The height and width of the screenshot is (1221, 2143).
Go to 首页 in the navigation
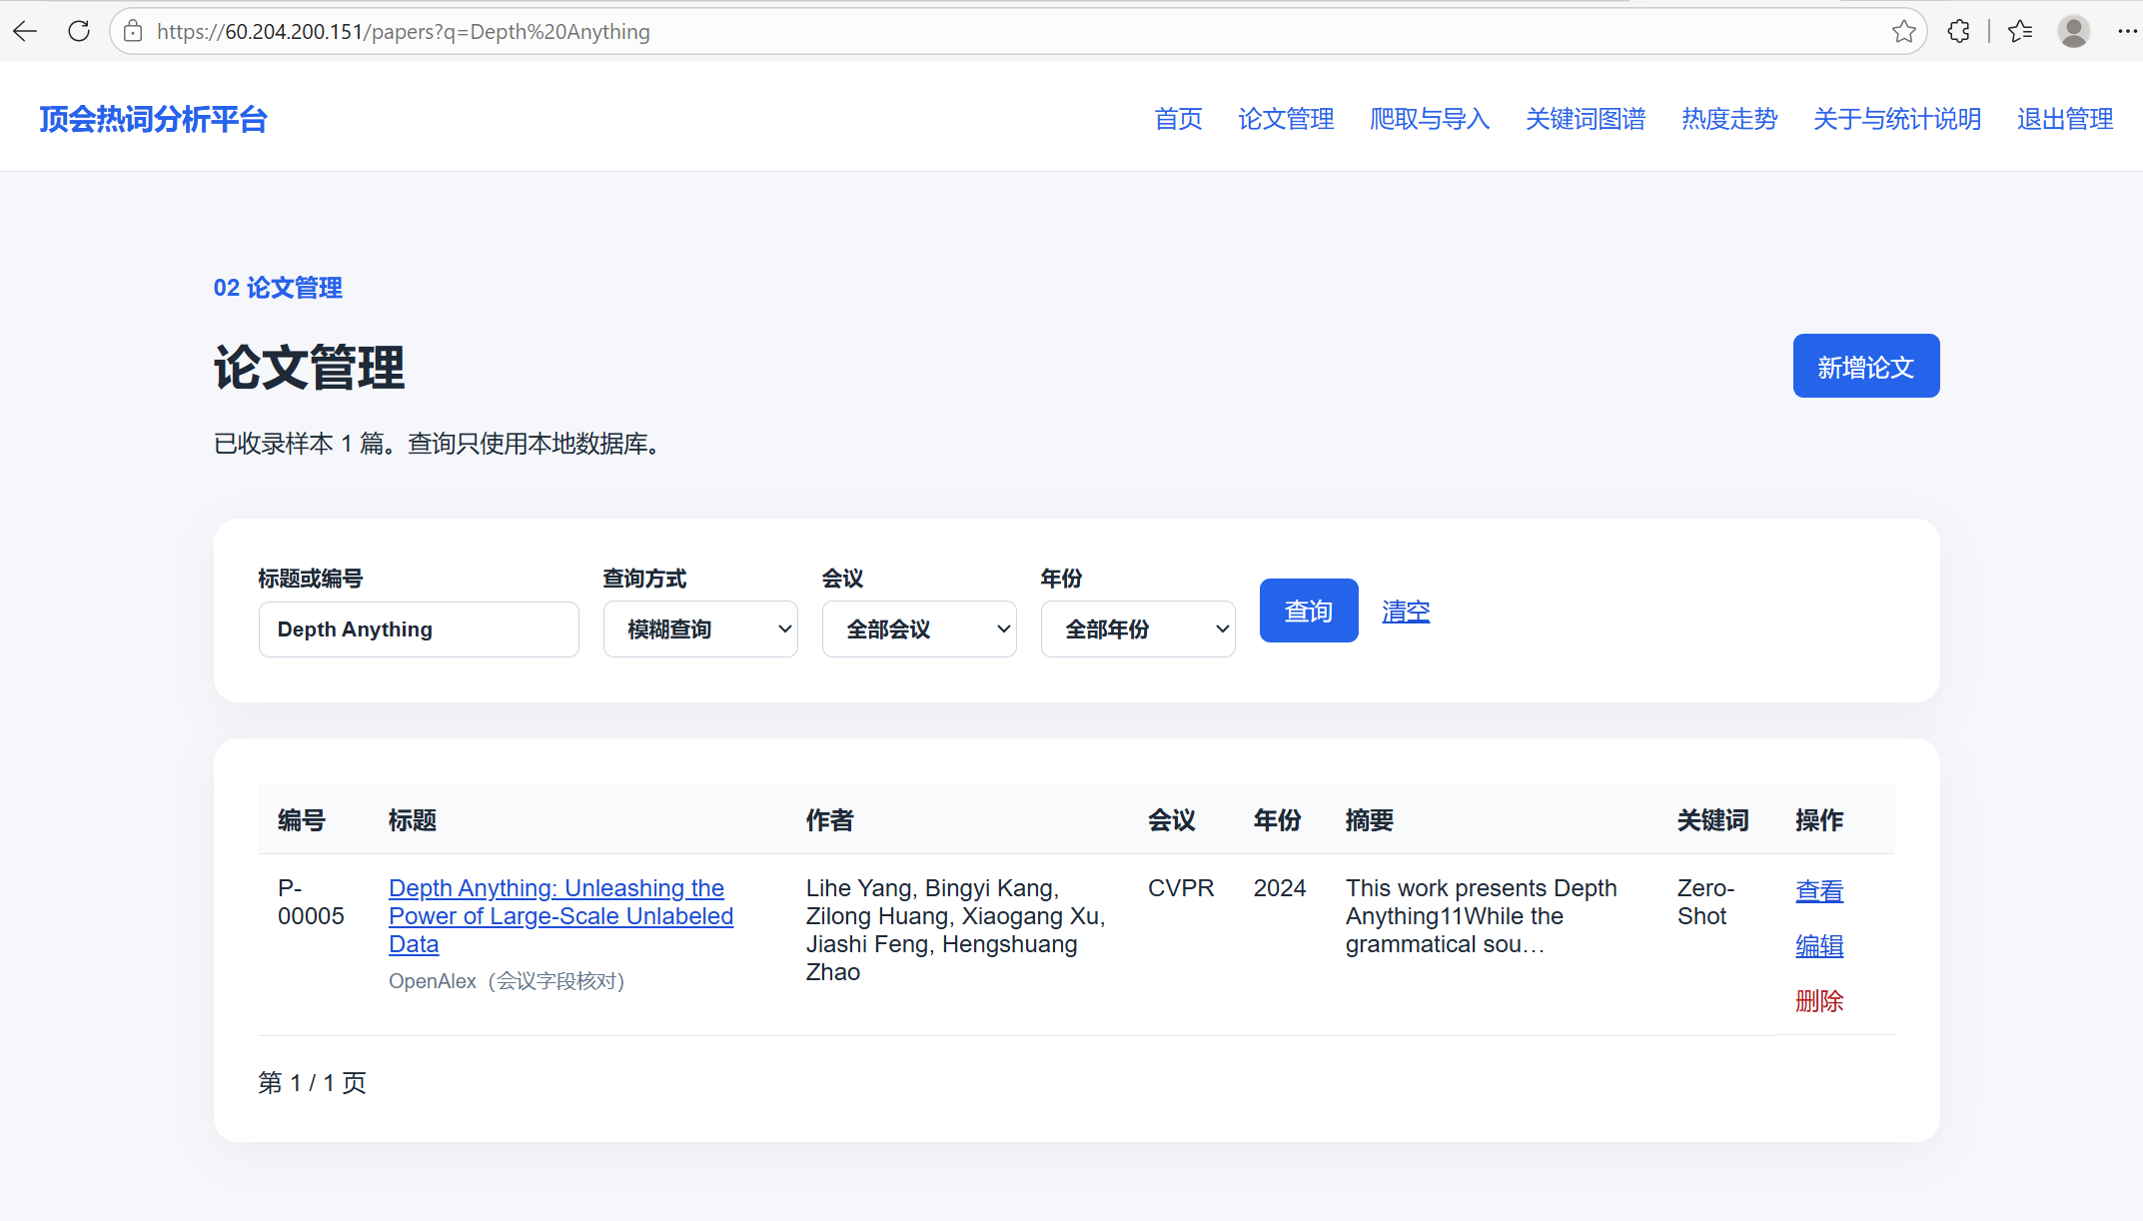pyautogui.click(x=1178, y=119)
